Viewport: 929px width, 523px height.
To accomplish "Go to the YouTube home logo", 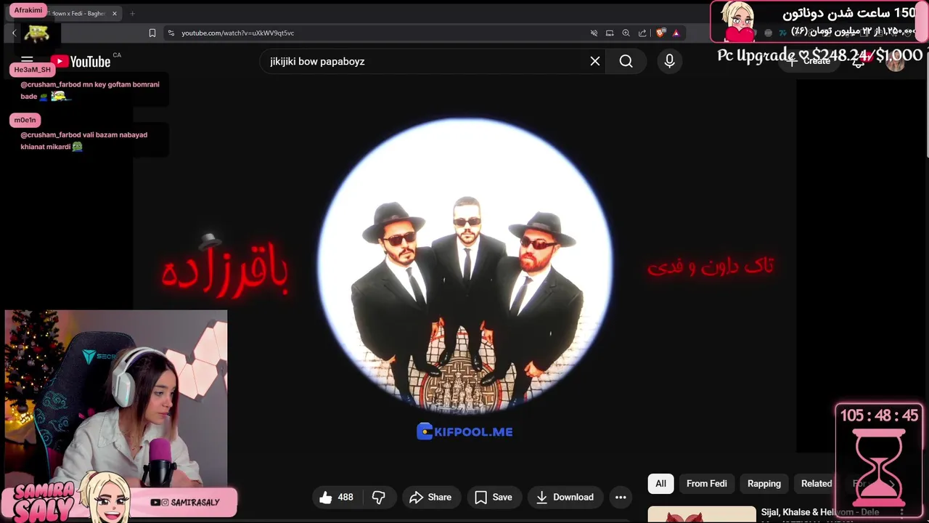I will click(x=81, y=62).
